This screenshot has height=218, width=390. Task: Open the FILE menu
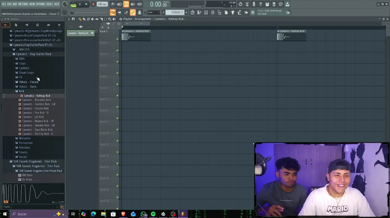4,4
